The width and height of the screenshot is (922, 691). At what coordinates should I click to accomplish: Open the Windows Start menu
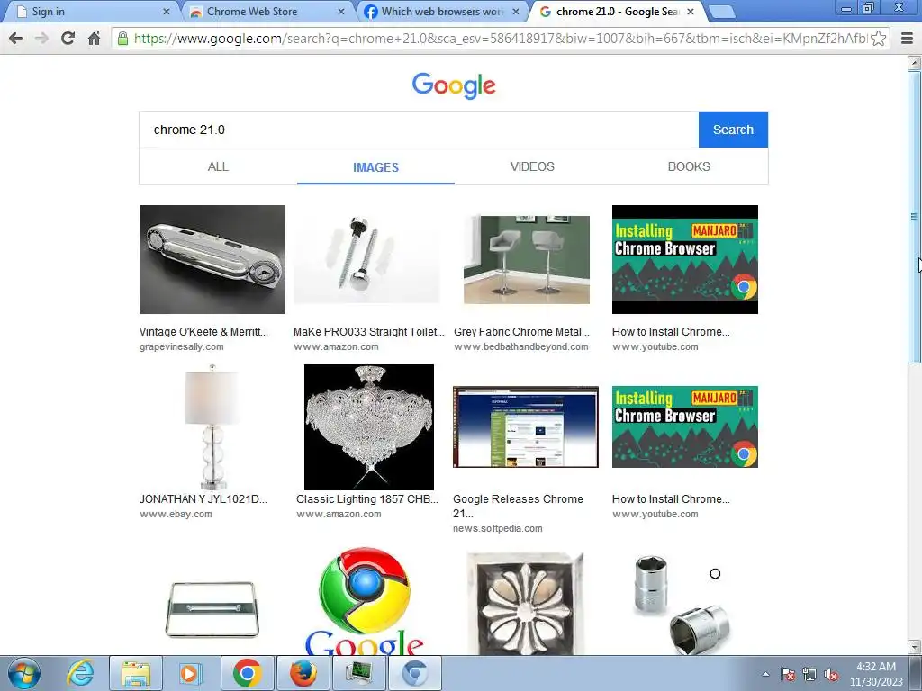(x=23, y=673)
